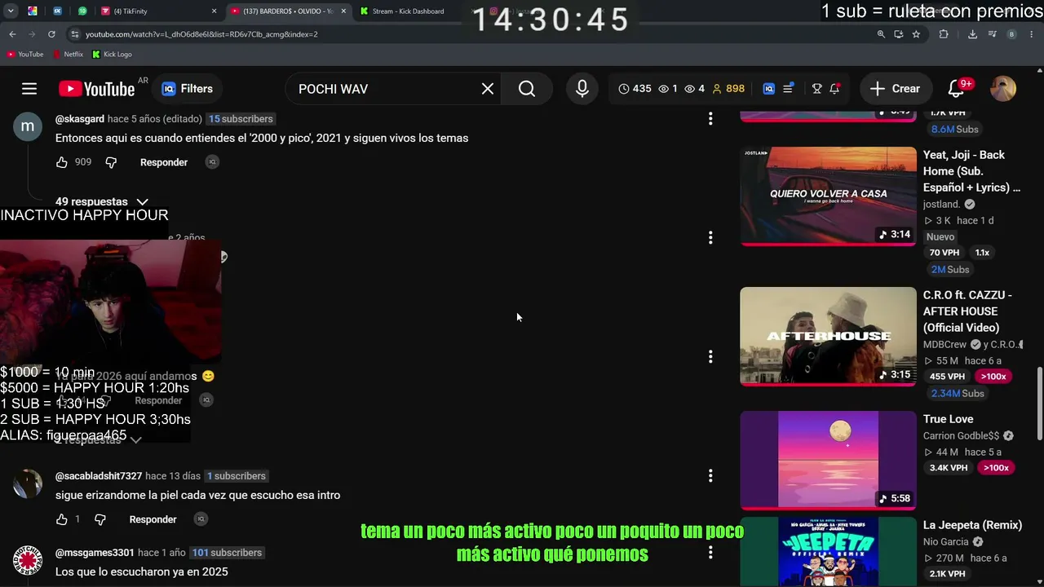This screenshot has width=1044, height=587.
Task: Open the Kick Logo bookmark
Action: (112, 55)
